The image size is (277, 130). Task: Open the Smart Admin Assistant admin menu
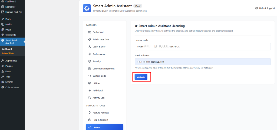coord(12,42)
